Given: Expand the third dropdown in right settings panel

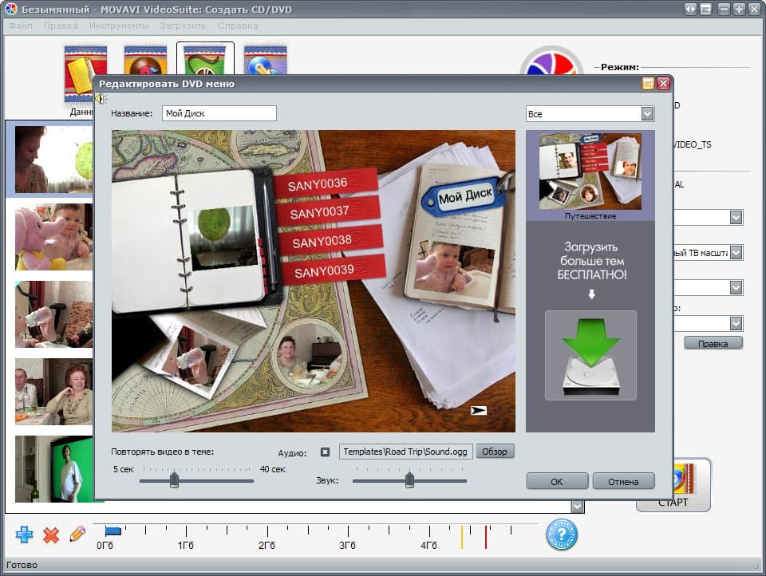Looking at the screenshot, I should click(x=736, y=287).
